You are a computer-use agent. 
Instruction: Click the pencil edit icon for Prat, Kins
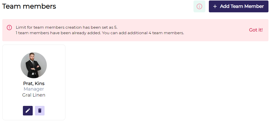tap(28, 111)
